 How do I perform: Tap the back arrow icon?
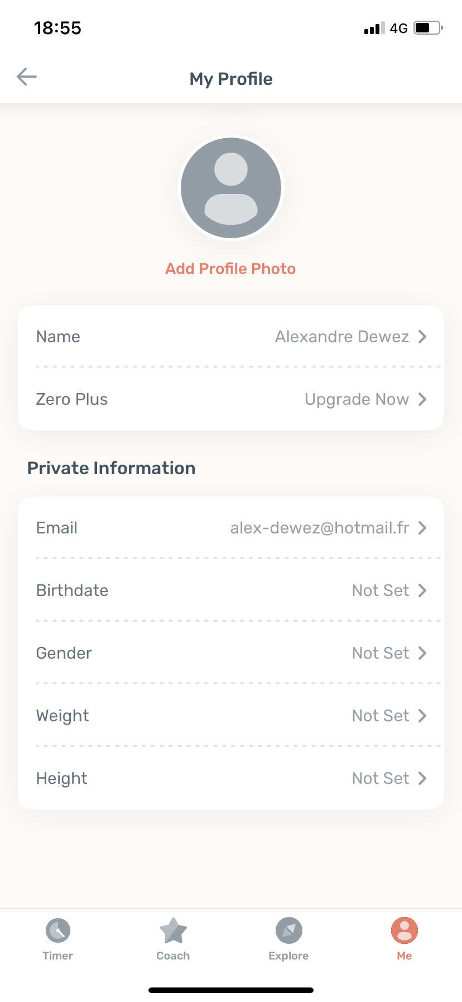pyautogui.click(x=27, y=77)
